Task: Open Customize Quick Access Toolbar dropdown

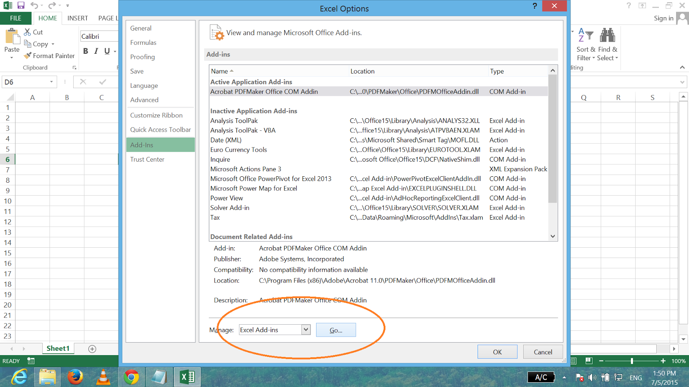Action: pos(68,6)
